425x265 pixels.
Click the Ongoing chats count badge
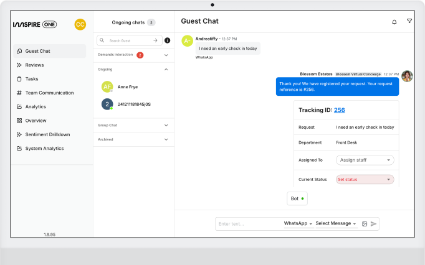point(151,22)
